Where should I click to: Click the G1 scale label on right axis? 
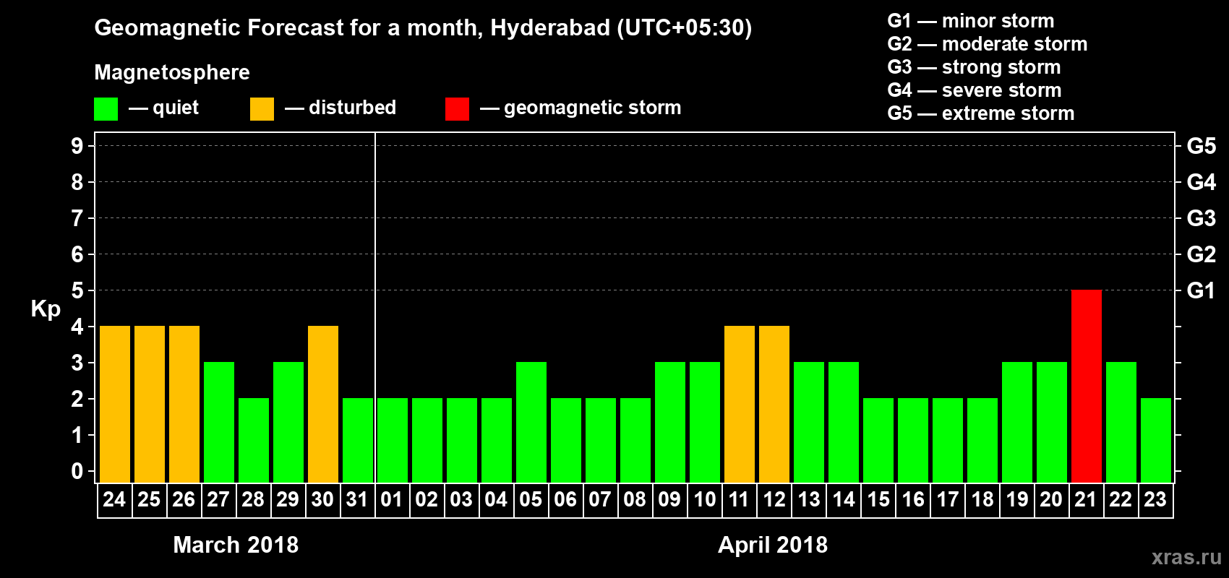point(1201,290)
